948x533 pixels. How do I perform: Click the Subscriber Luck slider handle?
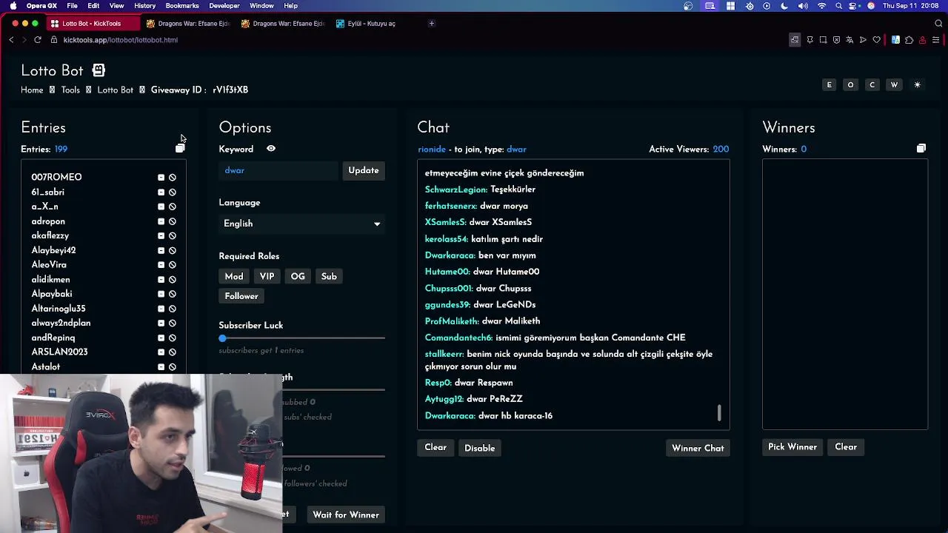pyautogui.click(x=222, y=338)
